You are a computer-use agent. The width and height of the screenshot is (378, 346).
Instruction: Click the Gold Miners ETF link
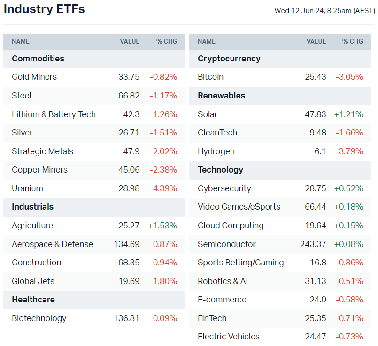[34, 77]
